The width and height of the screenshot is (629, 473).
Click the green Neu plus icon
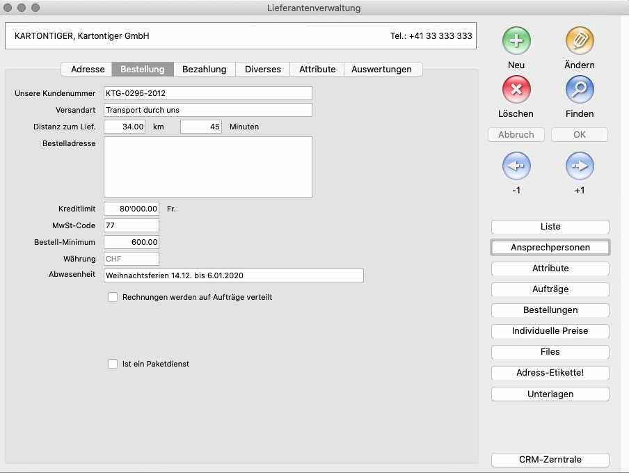pyautogui.click(x=516, y=42)
